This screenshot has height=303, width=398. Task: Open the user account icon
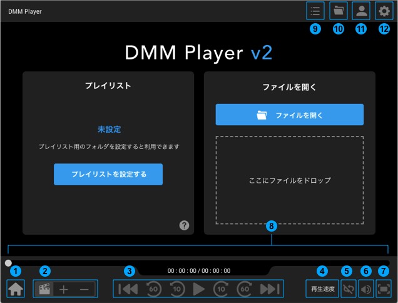(360, 11)
